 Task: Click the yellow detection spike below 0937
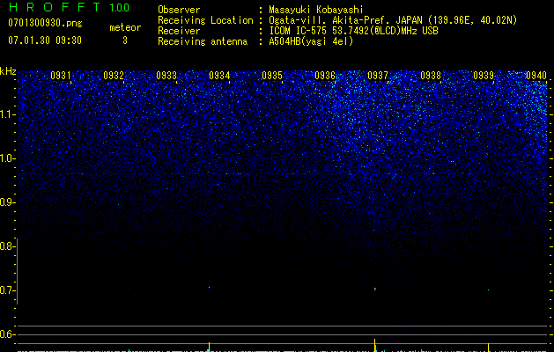(x=375, y=345)
